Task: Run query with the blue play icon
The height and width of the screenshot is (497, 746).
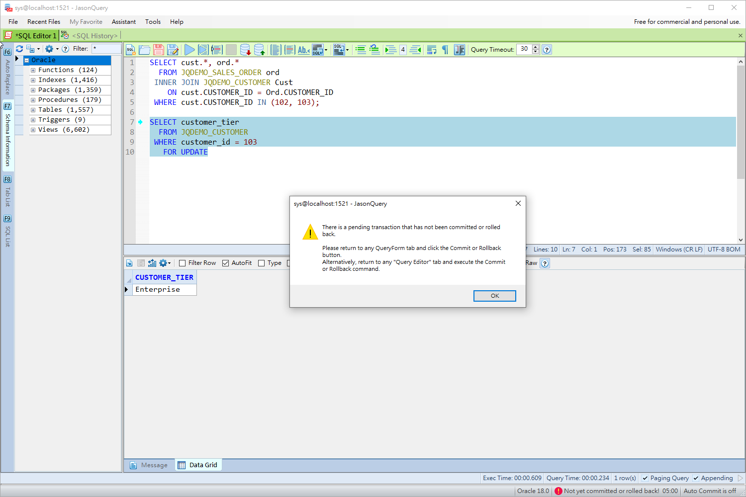Action: 189,50
